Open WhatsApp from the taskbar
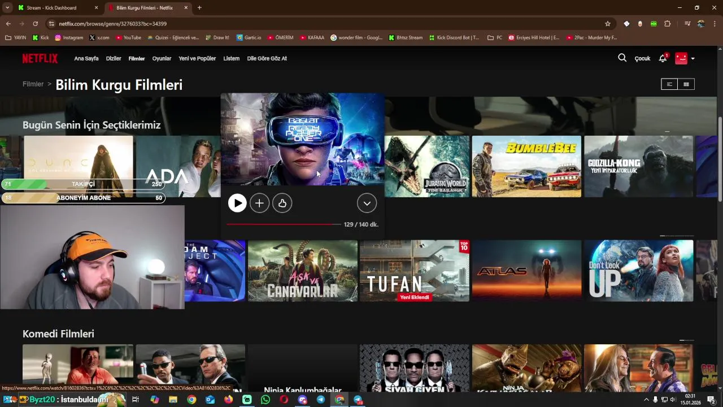This screenshot has height=407, width=723. coord(265,400)
